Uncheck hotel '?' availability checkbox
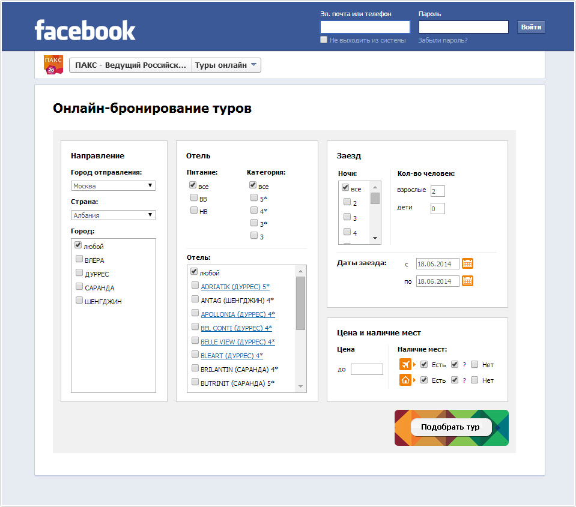Viewport: 576px width, 507px height. click(x=455, y=380)
